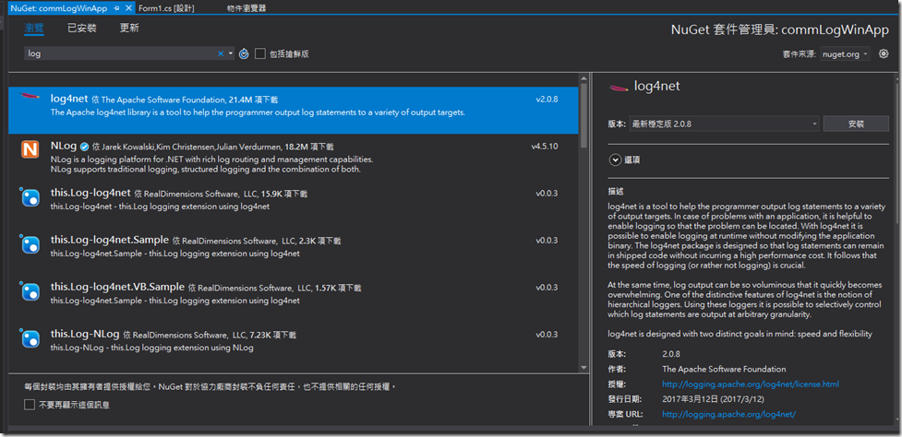This screenshot has height=437, width=902.
Task: Select the NLog package title
Action: [x=64, y=146]
